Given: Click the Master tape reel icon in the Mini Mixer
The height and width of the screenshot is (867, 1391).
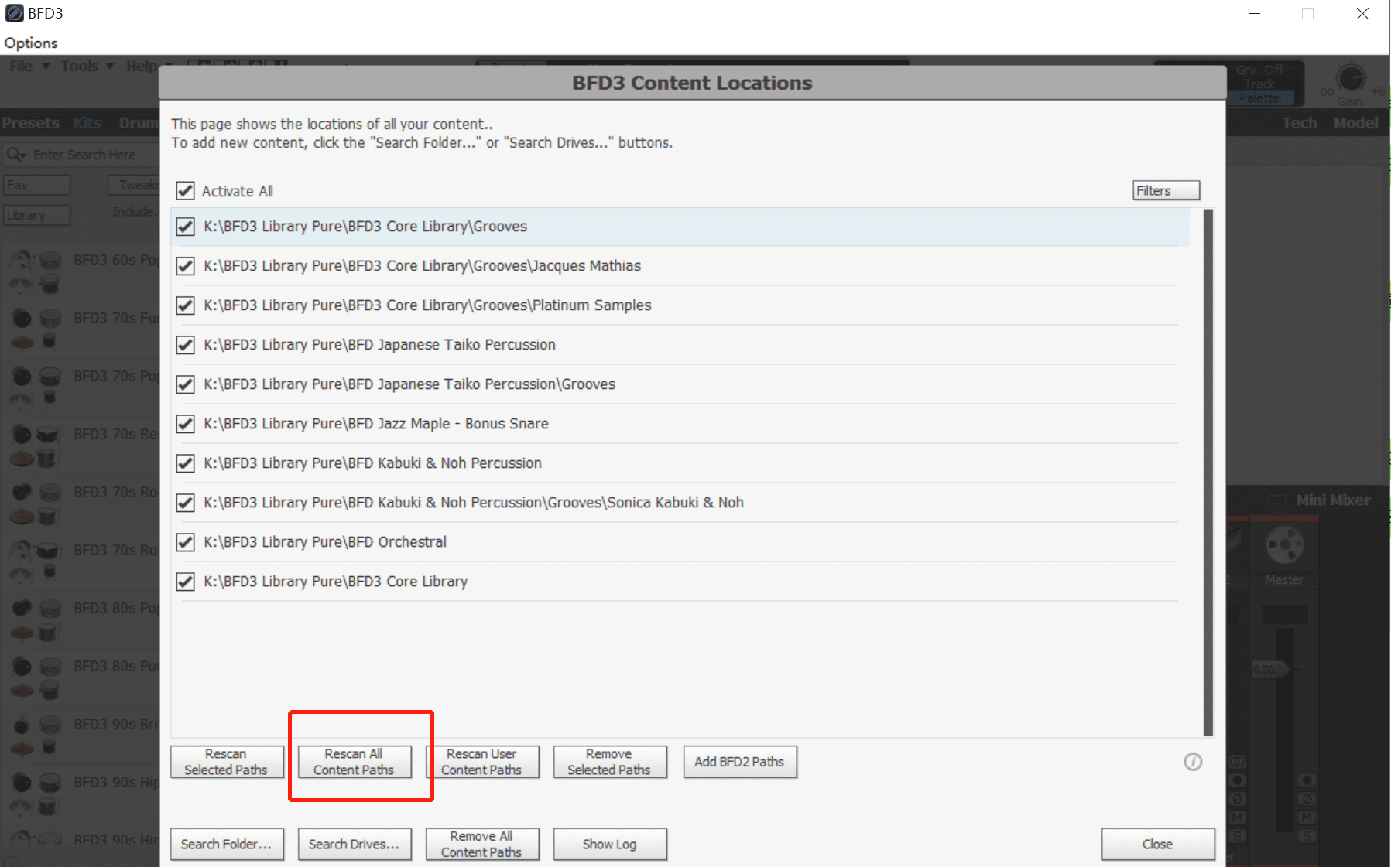Looking at the screenshot, I should click(1284, 545).
